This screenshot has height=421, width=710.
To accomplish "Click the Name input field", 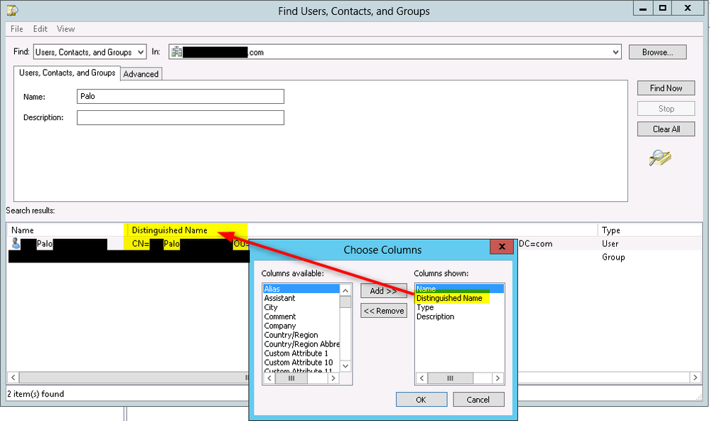I will coord(181,97).
